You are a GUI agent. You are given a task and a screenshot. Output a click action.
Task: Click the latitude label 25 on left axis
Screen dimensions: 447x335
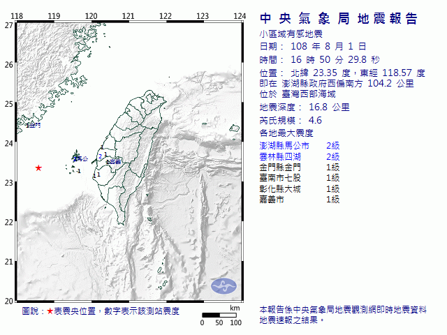[9, 104]
